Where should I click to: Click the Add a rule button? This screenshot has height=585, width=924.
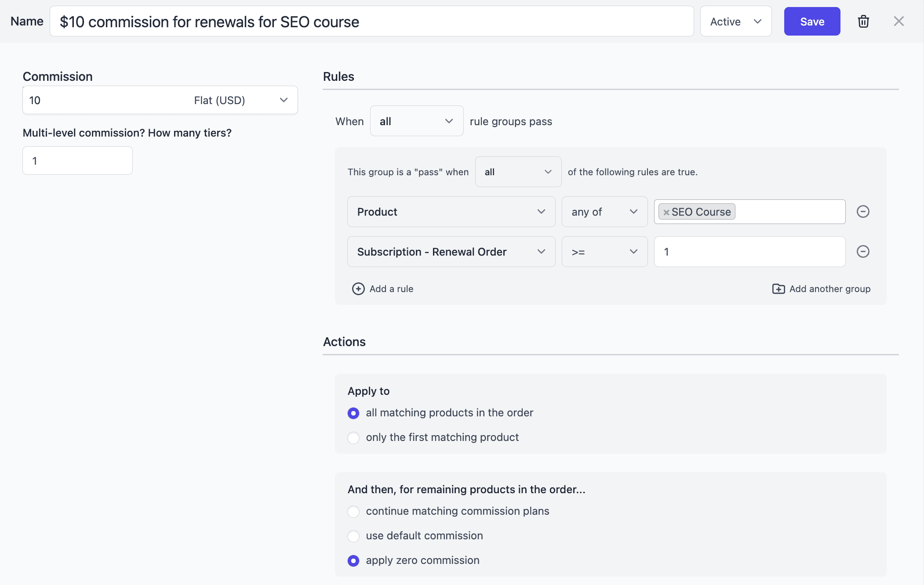[382, 289]
